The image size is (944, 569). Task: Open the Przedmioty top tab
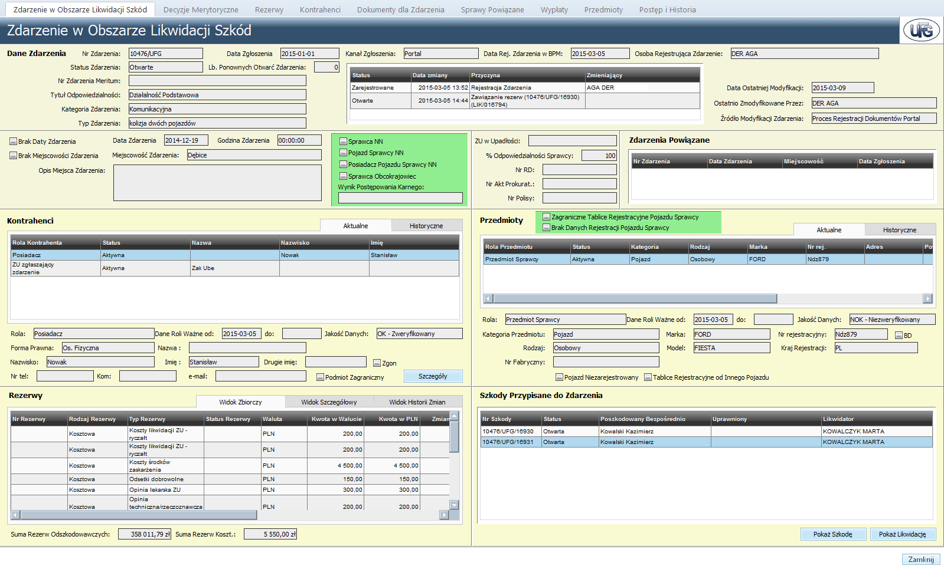click(x=603, y=9)
